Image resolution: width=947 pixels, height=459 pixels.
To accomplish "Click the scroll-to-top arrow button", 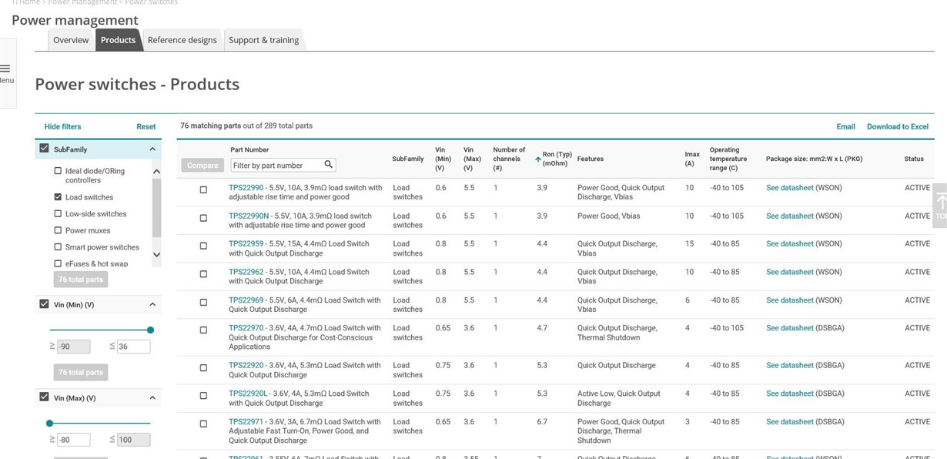I will pyautogui.click(x=941, y=206).
